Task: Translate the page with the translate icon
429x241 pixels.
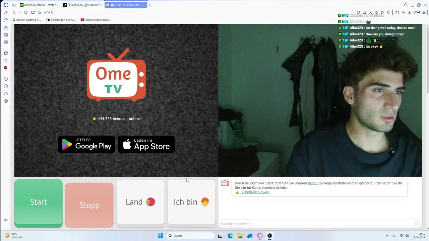Action: (x=376, y=12)
